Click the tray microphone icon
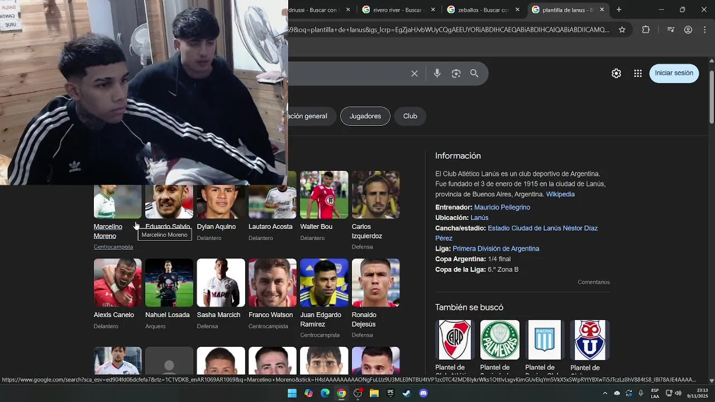This screenshot has width=715, height=402. pyautogui.click(x=641, y=393)
